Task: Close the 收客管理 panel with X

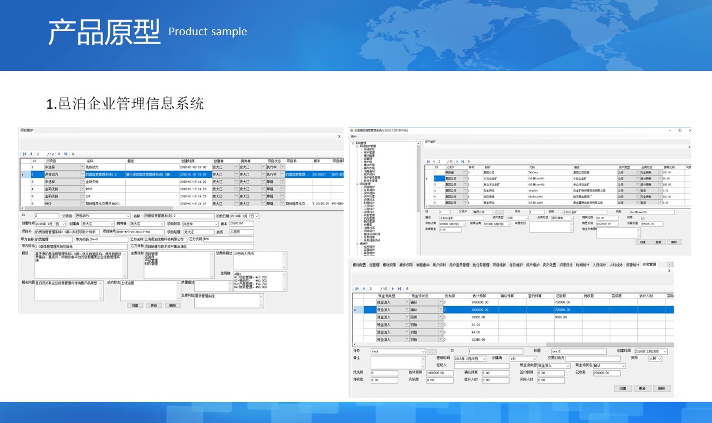Action: [x=669, y=271]
